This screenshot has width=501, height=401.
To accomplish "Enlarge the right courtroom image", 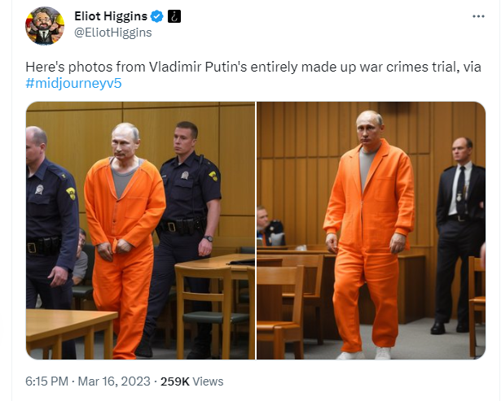I will coord(371,231).
